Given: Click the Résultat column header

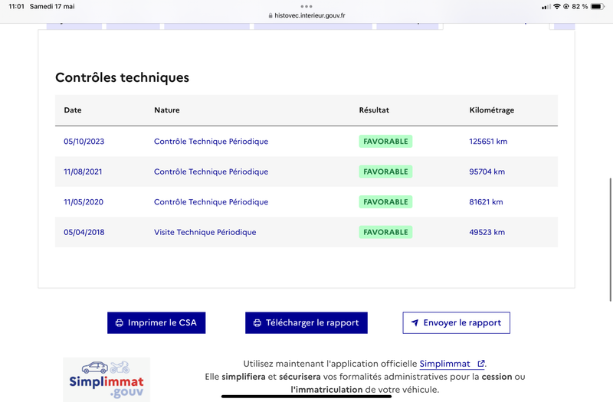Looking at the screenshot, I should pos(374,110).
